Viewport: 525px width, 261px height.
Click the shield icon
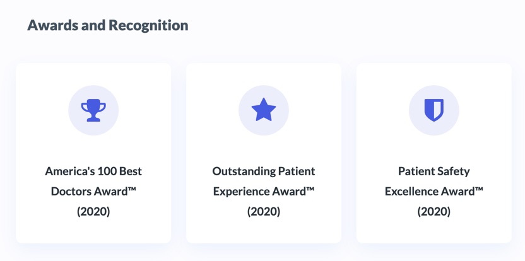point(434,110)
